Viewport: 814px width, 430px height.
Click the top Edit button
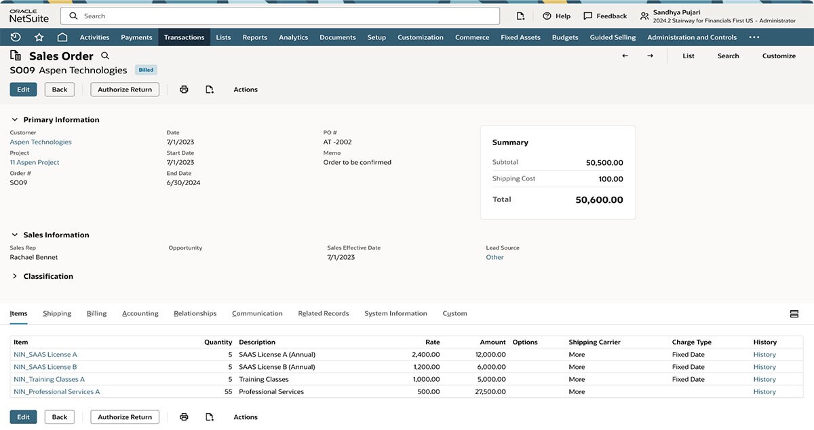tap(23, 90)
